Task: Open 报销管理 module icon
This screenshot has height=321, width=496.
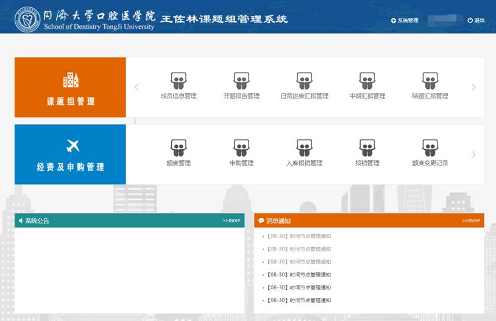Action: pos(367,148)
